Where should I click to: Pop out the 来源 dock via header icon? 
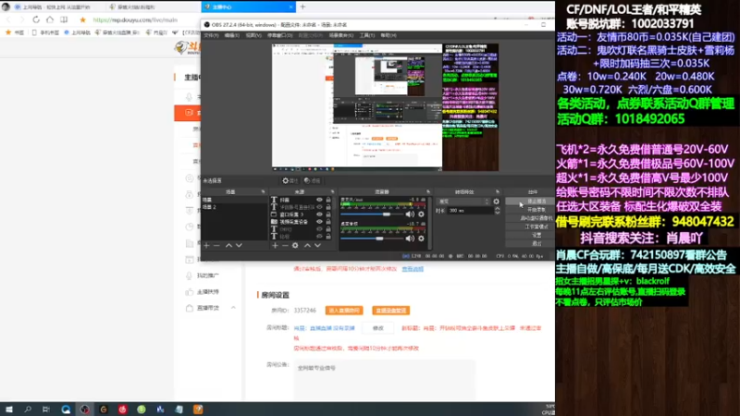[x=332, y=192]
